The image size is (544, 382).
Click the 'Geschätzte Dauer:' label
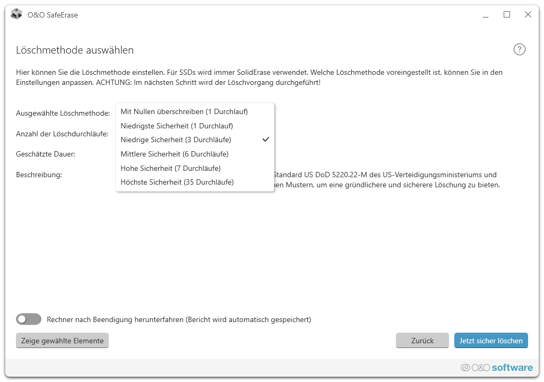click(46, 154)
